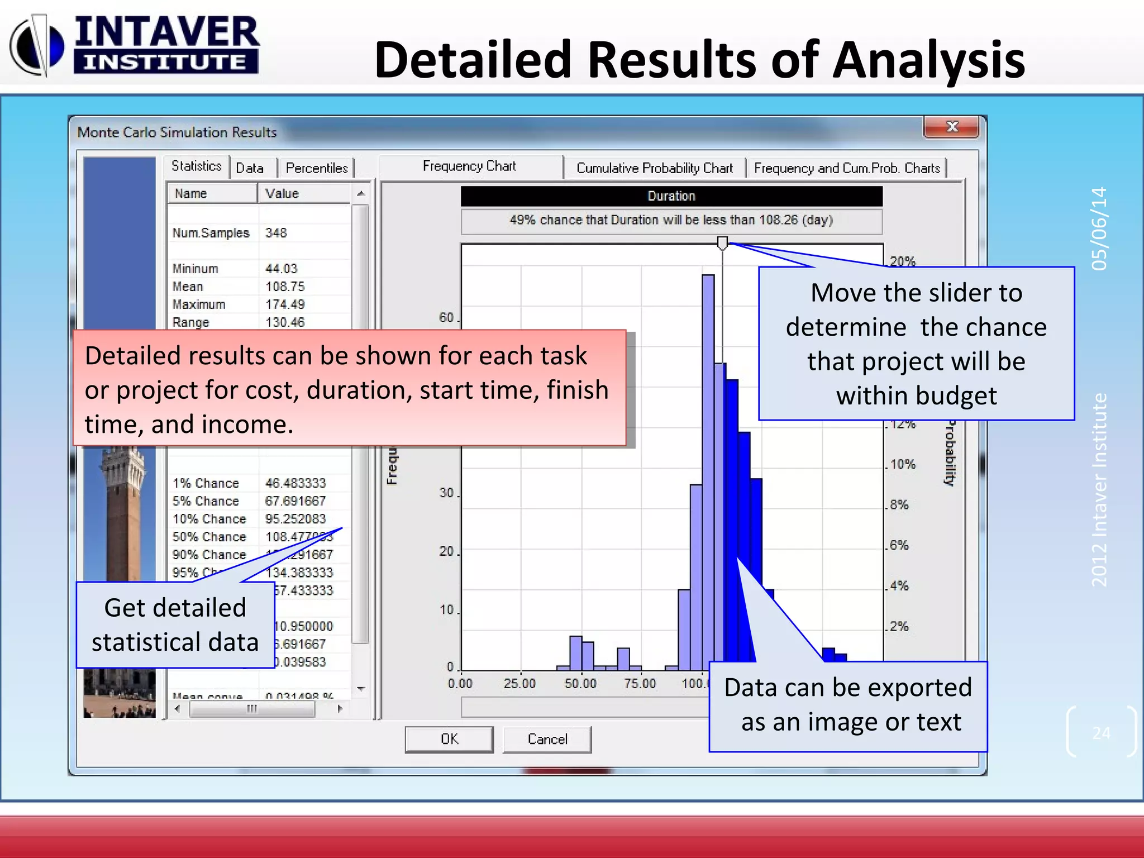The height and width of the screenshot is (858, 1144).
Task: Select the 5% Chance row
Action: [260, 501]
